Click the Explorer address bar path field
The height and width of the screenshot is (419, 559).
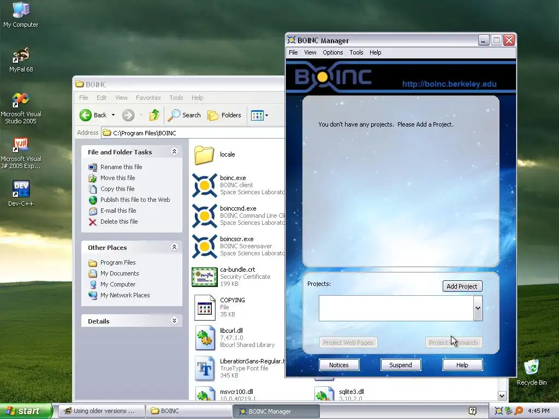click(193, 133)
